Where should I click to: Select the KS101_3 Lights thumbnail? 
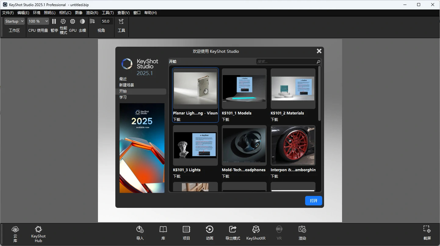click(195, 145)
